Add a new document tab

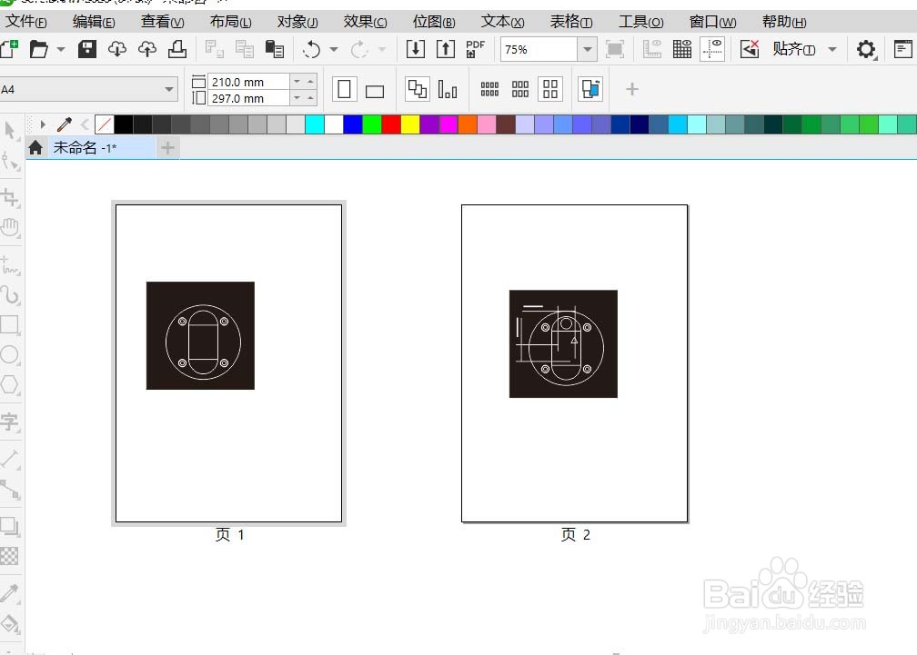(167, 148)
